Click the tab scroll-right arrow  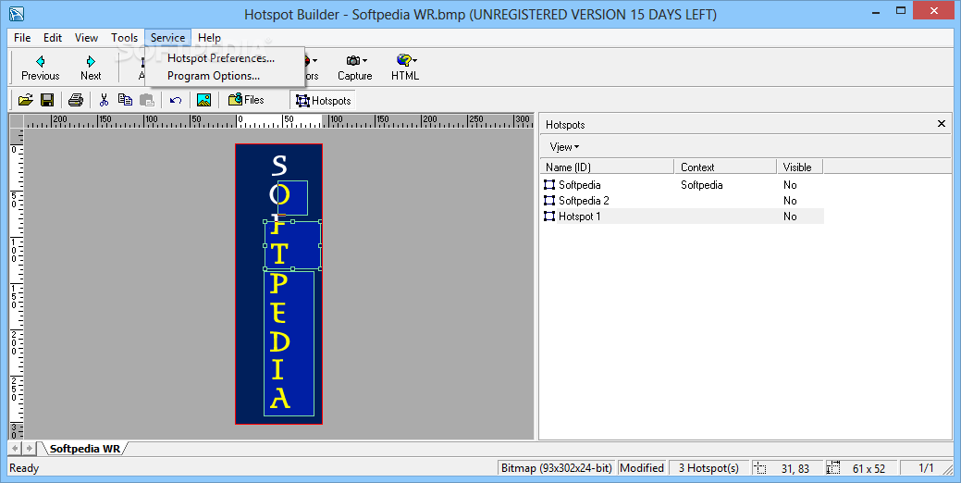pos(29,448)
